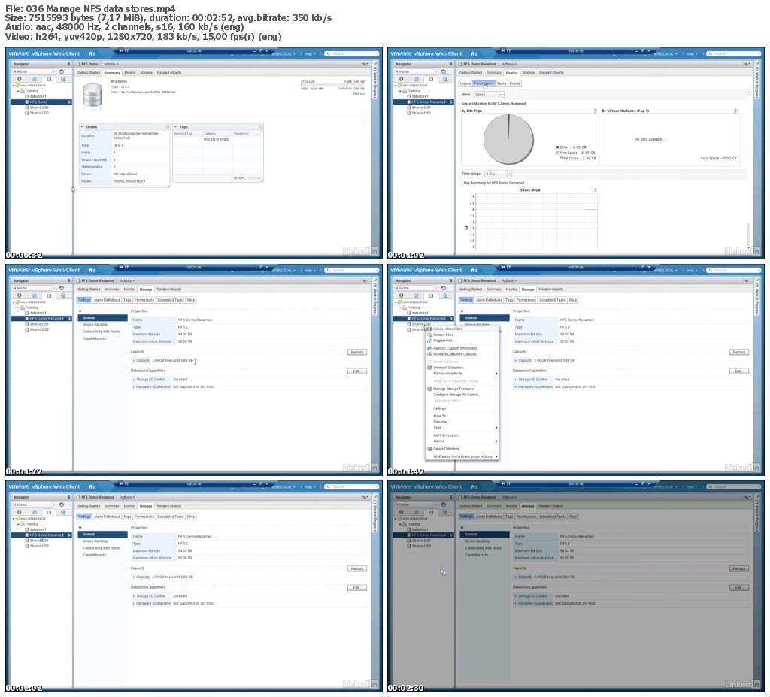
Task: Click By File Type help icon in 00:01:02 frame
Action: [x=595, y=111]
